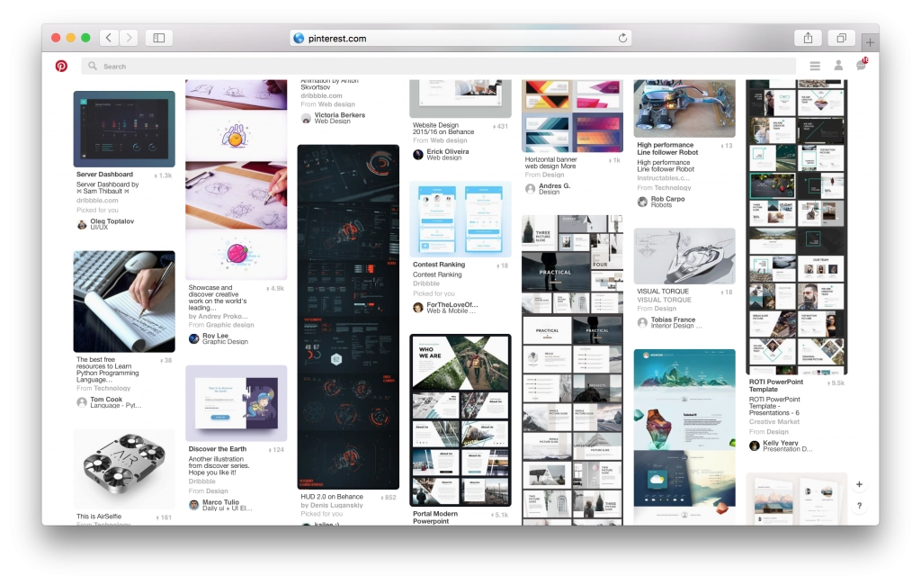Open a new tab with plus button
This screenshot has width=921, height=585.
(x=870, y=42)
